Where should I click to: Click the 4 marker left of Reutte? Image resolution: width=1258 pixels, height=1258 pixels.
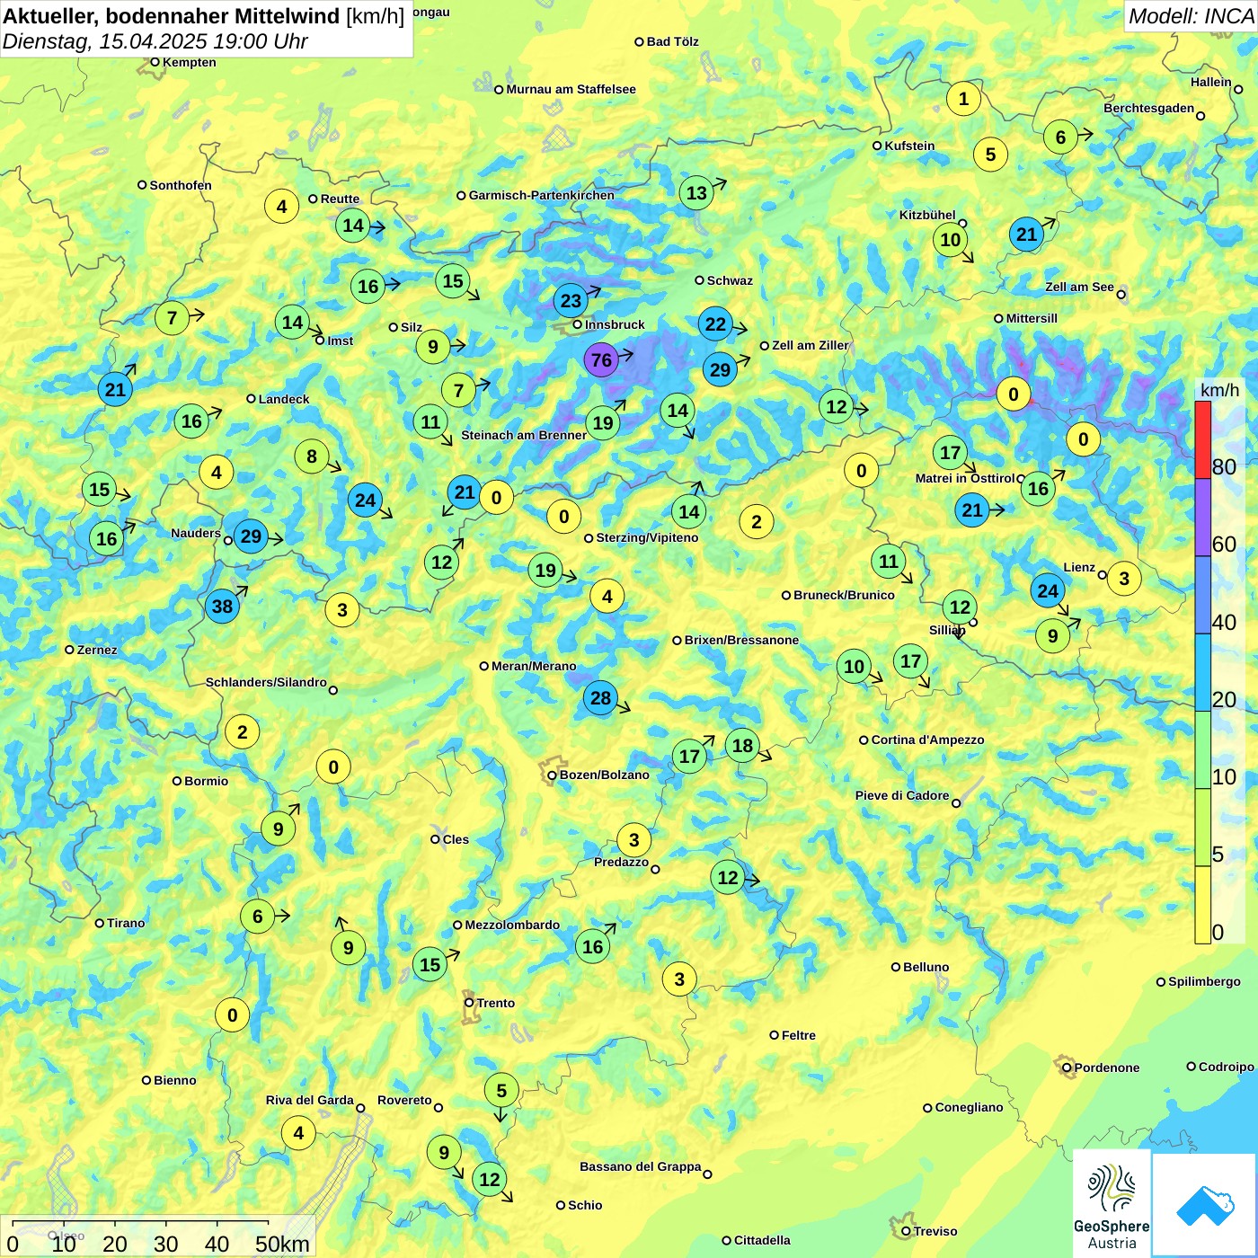[x=281, y=207]
